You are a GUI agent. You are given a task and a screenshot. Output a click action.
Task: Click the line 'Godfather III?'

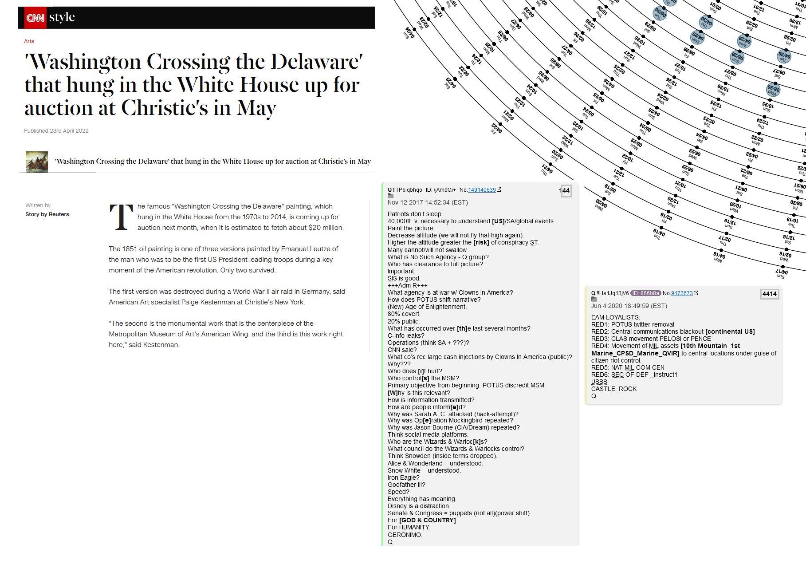point(406,485)
